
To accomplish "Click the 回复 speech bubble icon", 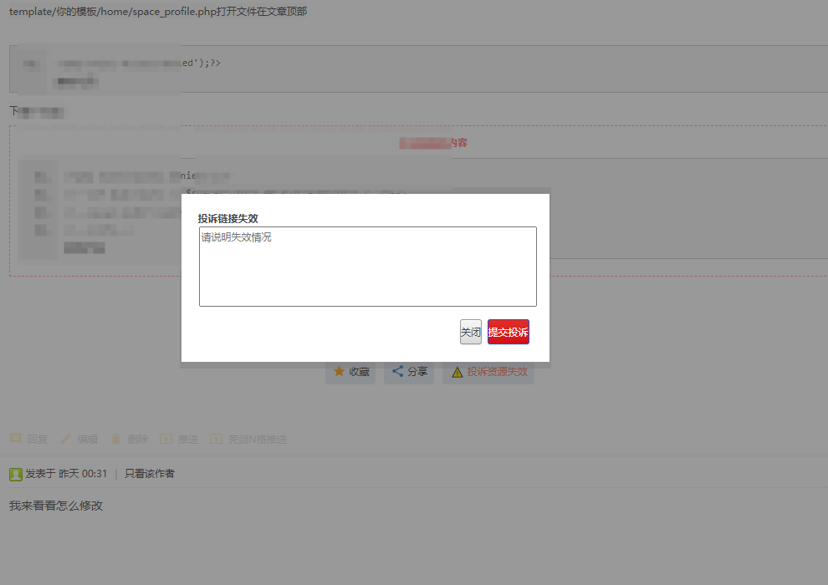I will pyautogui.click(x=15, y=439).
